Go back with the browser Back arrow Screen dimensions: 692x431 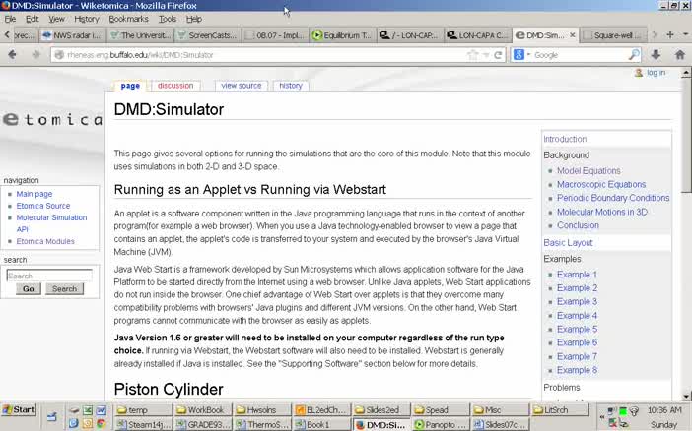12,55
